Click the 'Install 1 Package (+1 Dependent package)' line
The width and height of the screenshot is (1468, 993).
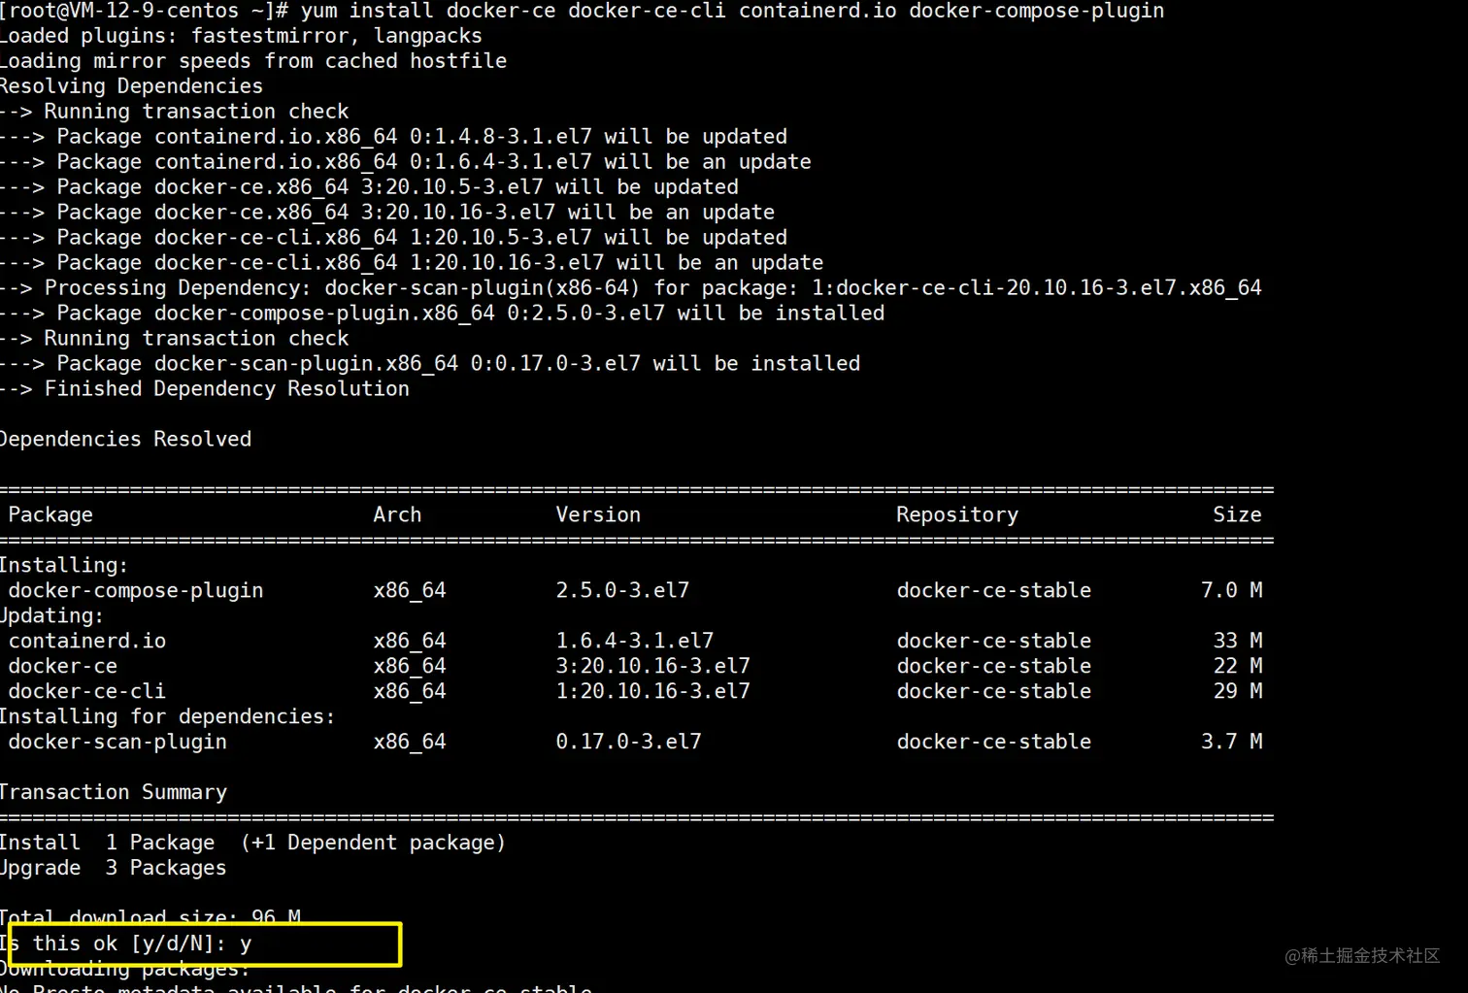pos(252,844)
